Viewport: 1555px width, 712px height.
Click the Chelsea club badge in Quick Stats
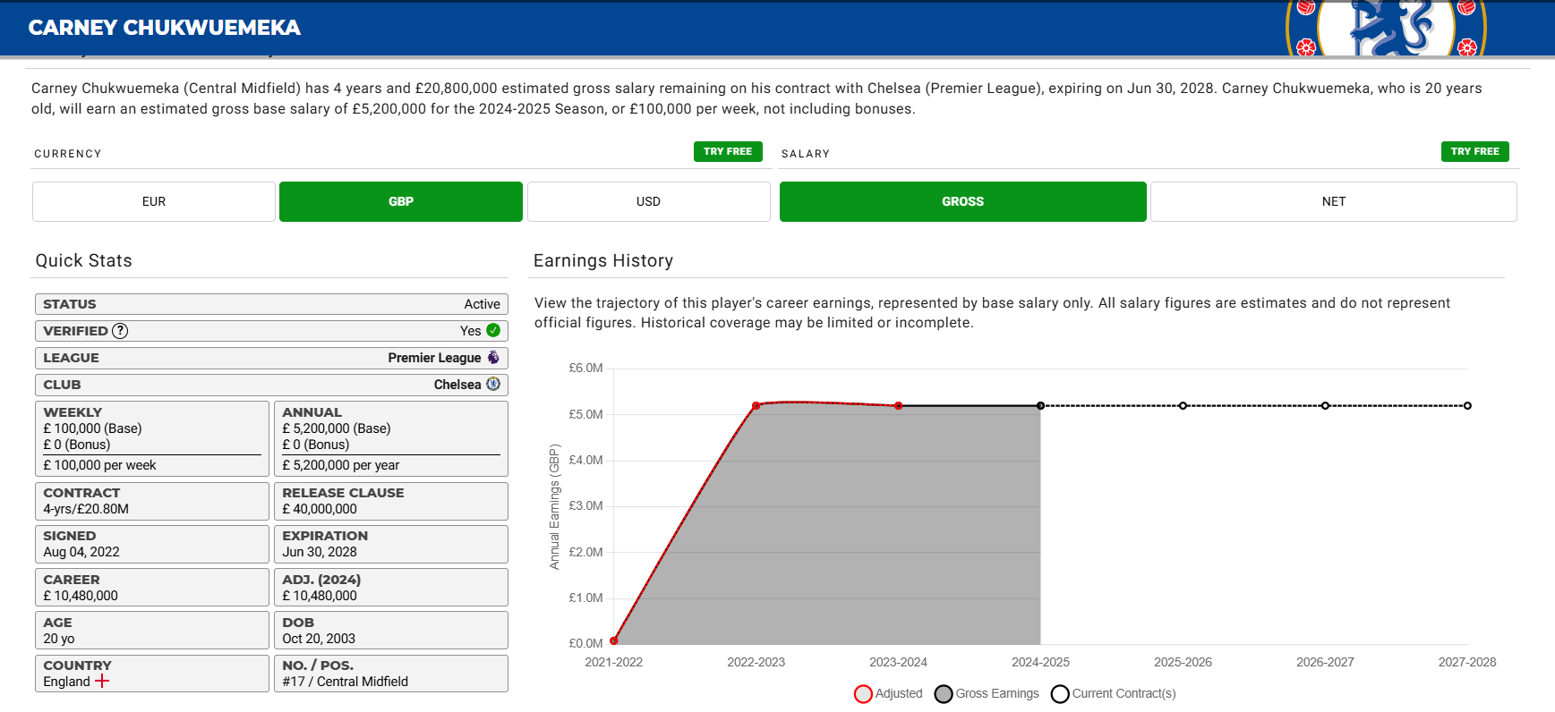tap(493, 384)
